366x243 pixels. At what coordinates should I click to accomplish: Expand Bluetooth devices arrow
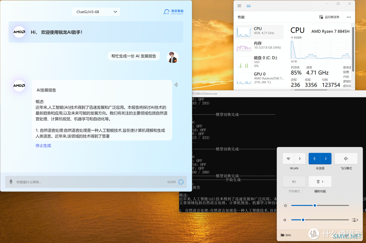tap(326, 159)
